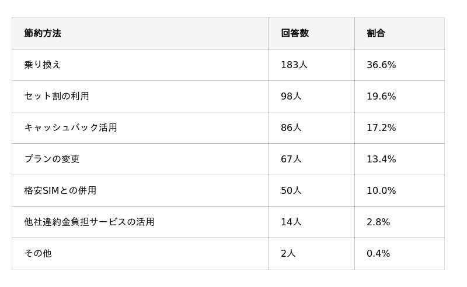The width and height of the screenshot is (467, 287).
Task: Select the プランの変更 cell
Action: pyautogui.click(x=52, y=159)
